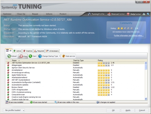Click the Stop service button
The image size is (151, 114).
[23, 56]
